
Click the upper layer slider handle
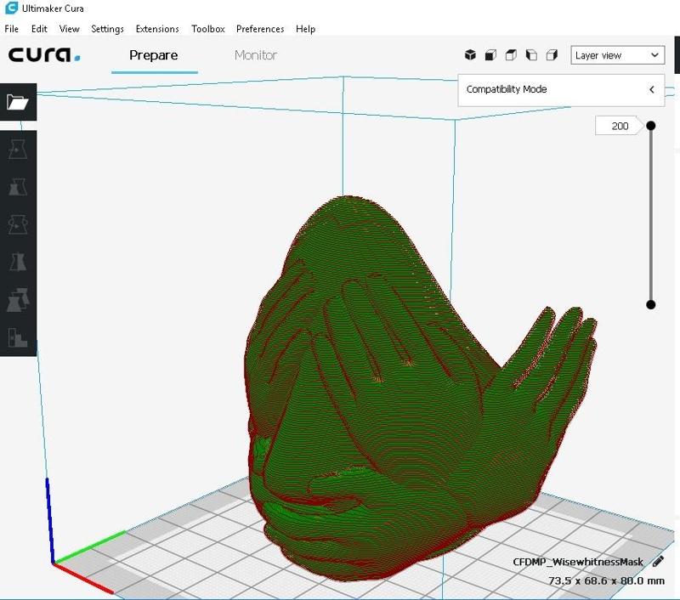[x=651, y=126]
